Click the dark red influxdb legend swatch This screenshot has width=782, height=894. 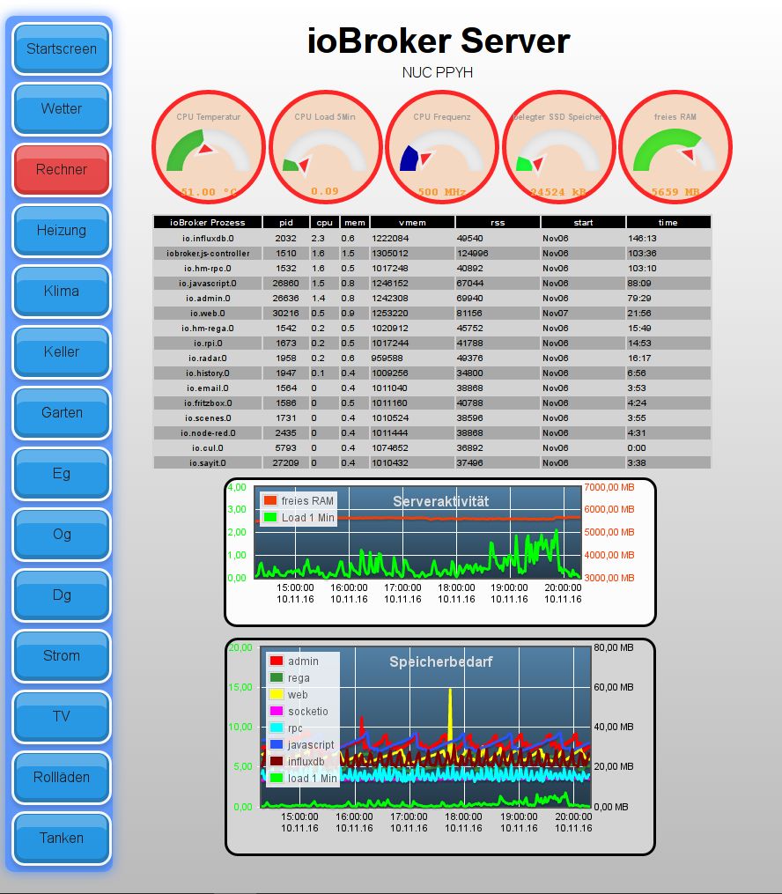(277, 761)
